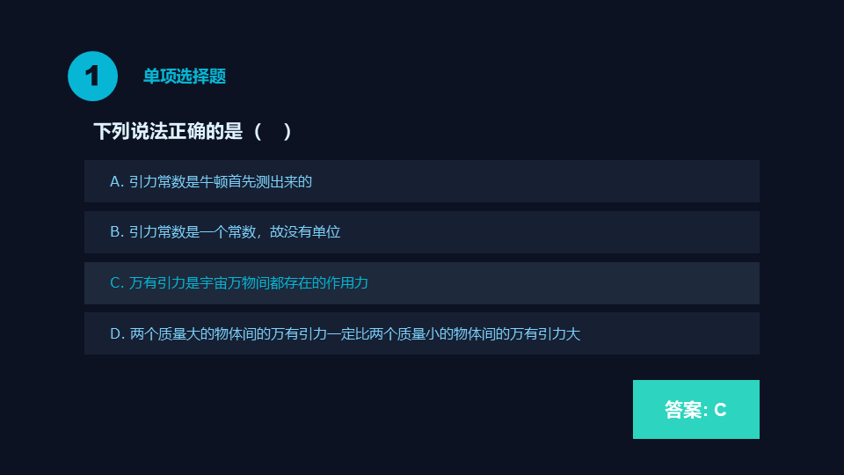Select option B 引力常数是一个常数

421,232
